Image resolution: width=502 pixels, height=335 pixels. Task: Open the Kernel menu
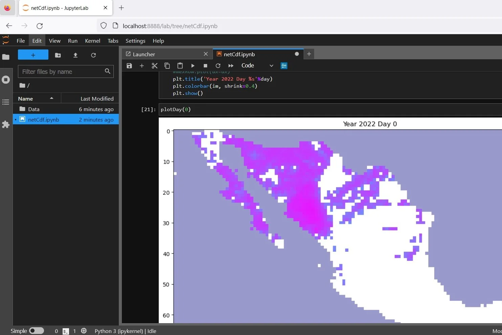tap(92, 41)
